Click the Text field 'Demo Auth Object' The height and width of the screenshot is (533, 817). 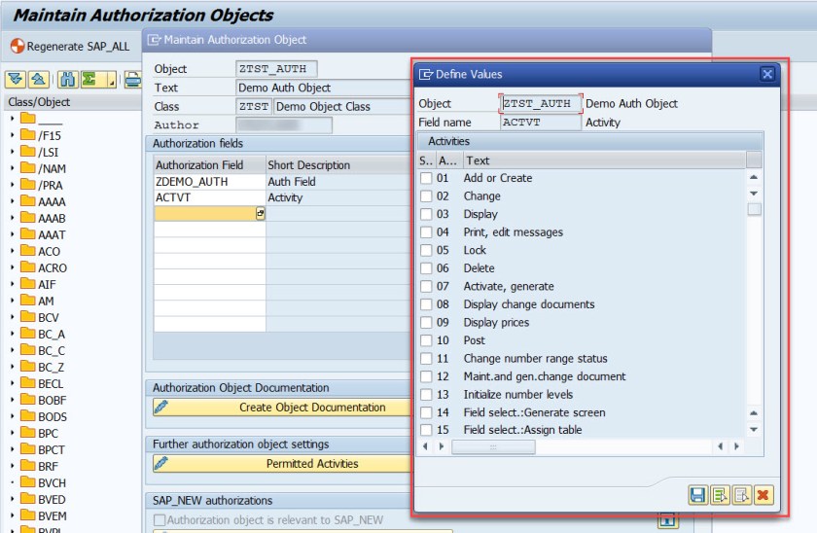point(323,88)
